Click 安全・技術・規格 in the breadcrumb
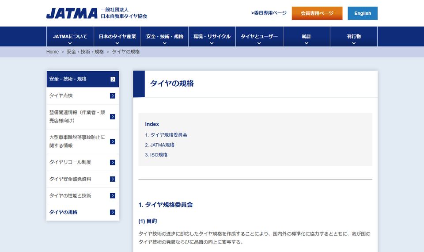 coord(85,52)
